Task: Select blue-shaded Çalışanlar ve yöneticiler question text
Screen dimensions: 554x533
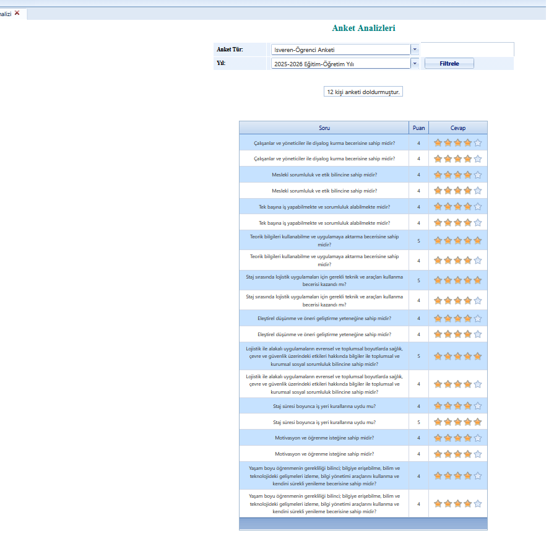Action: 324,143
